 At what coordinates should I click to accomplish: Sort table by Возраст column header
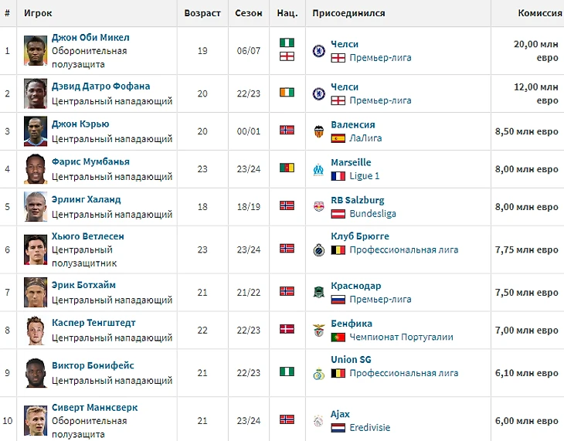click(202, 14)
